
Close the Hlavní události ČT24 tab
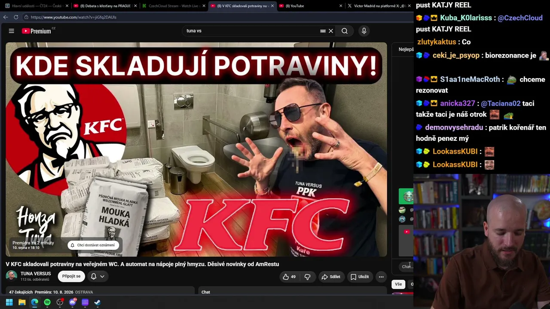[x=67, y=6]
